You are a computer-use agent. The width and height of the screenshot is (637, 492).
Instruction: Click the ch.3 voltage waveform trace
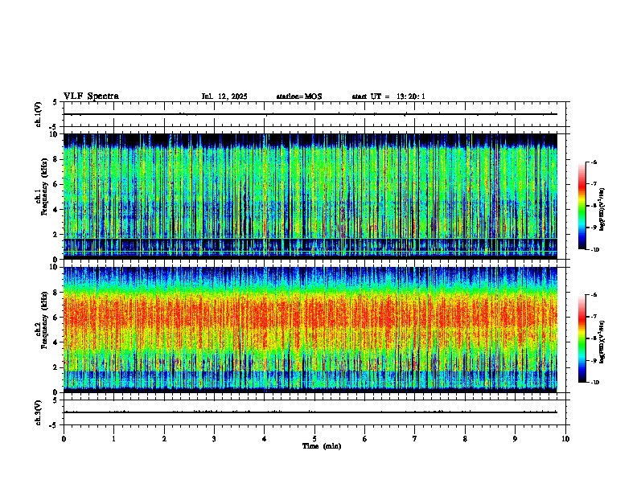pos(310,412)
